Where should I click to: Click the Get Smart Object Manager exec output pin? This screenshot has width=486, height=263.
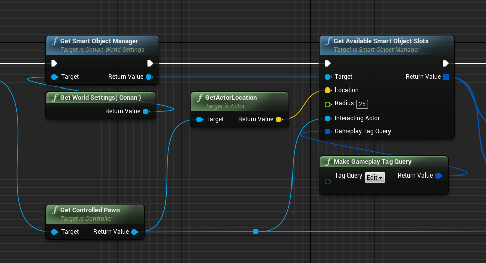[150, 63]
